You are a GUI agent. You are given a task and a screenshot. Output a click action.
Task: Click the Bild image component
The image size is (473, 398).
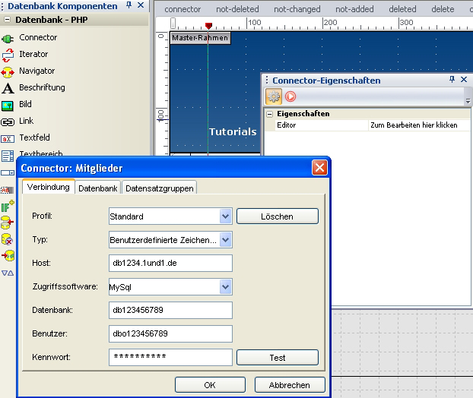8,105
